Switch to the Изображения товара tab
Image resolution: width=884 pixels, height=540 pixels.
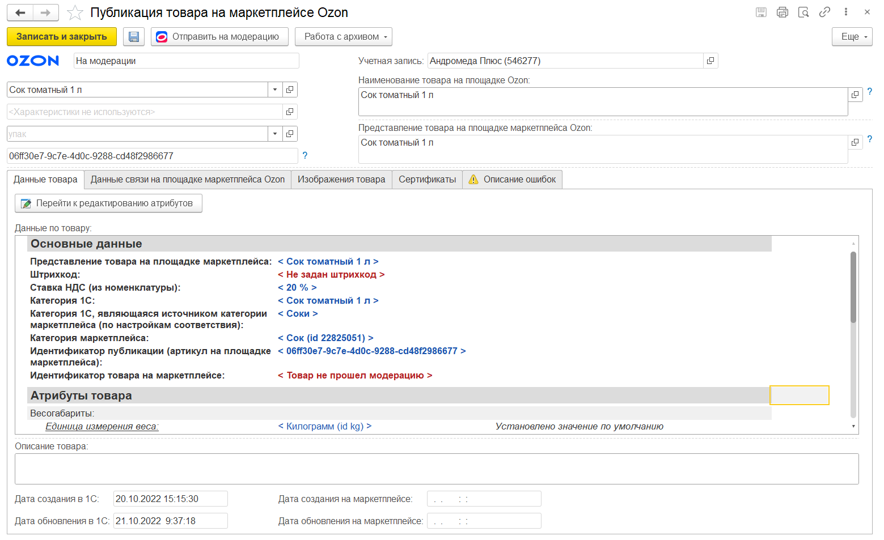[341, 180]
